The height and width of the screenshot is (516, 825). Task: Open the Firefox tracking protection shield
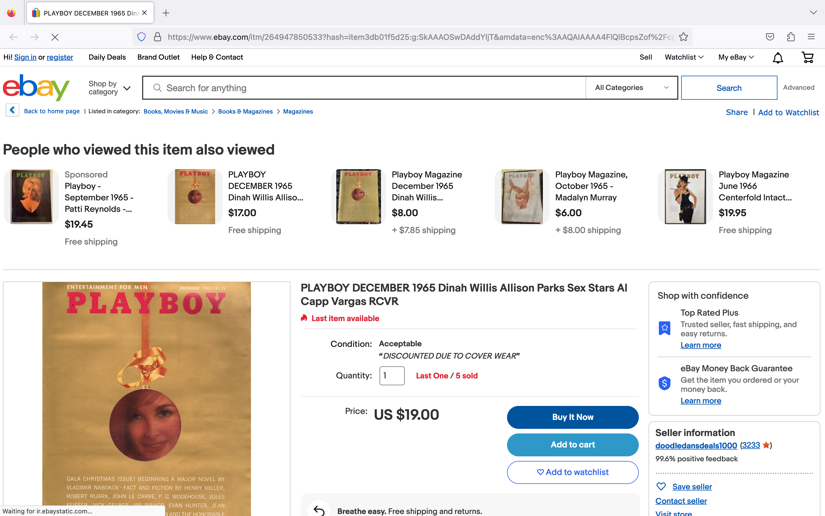pos(142,37)
